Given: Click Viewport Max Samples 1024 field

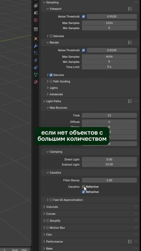Looking at the screenshot, I should 109,23.
